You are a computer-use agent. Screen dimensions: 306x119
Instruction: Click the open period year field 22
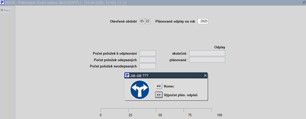click(148, 21)
